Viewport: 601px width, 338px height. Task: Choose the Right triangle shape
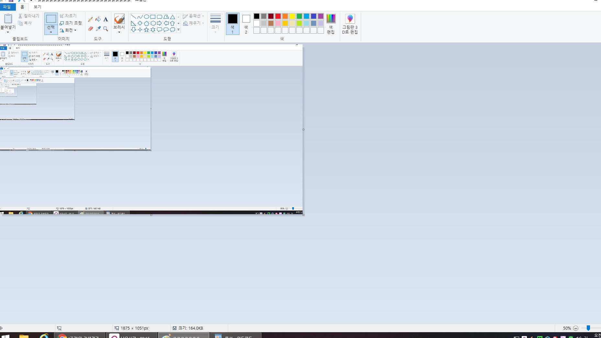133,23
